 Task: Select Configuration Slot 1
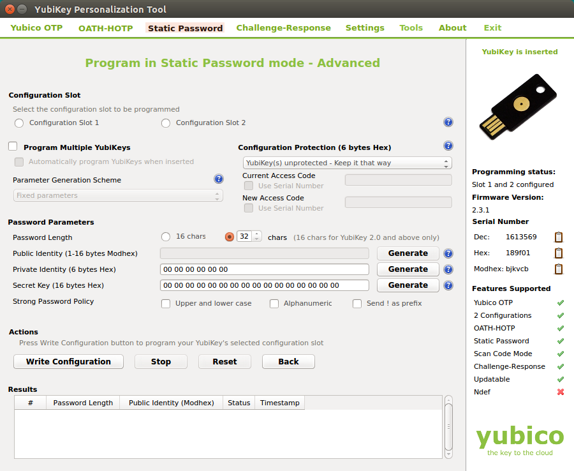pyautogui.click(x=19, y=123)
